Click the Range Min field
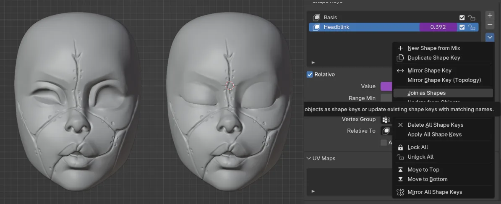 coord(386,98)
